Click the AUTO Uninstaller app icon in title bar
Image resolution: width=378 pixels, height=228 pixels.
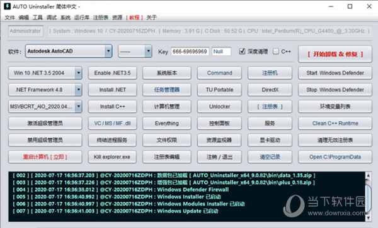[7, 6]
